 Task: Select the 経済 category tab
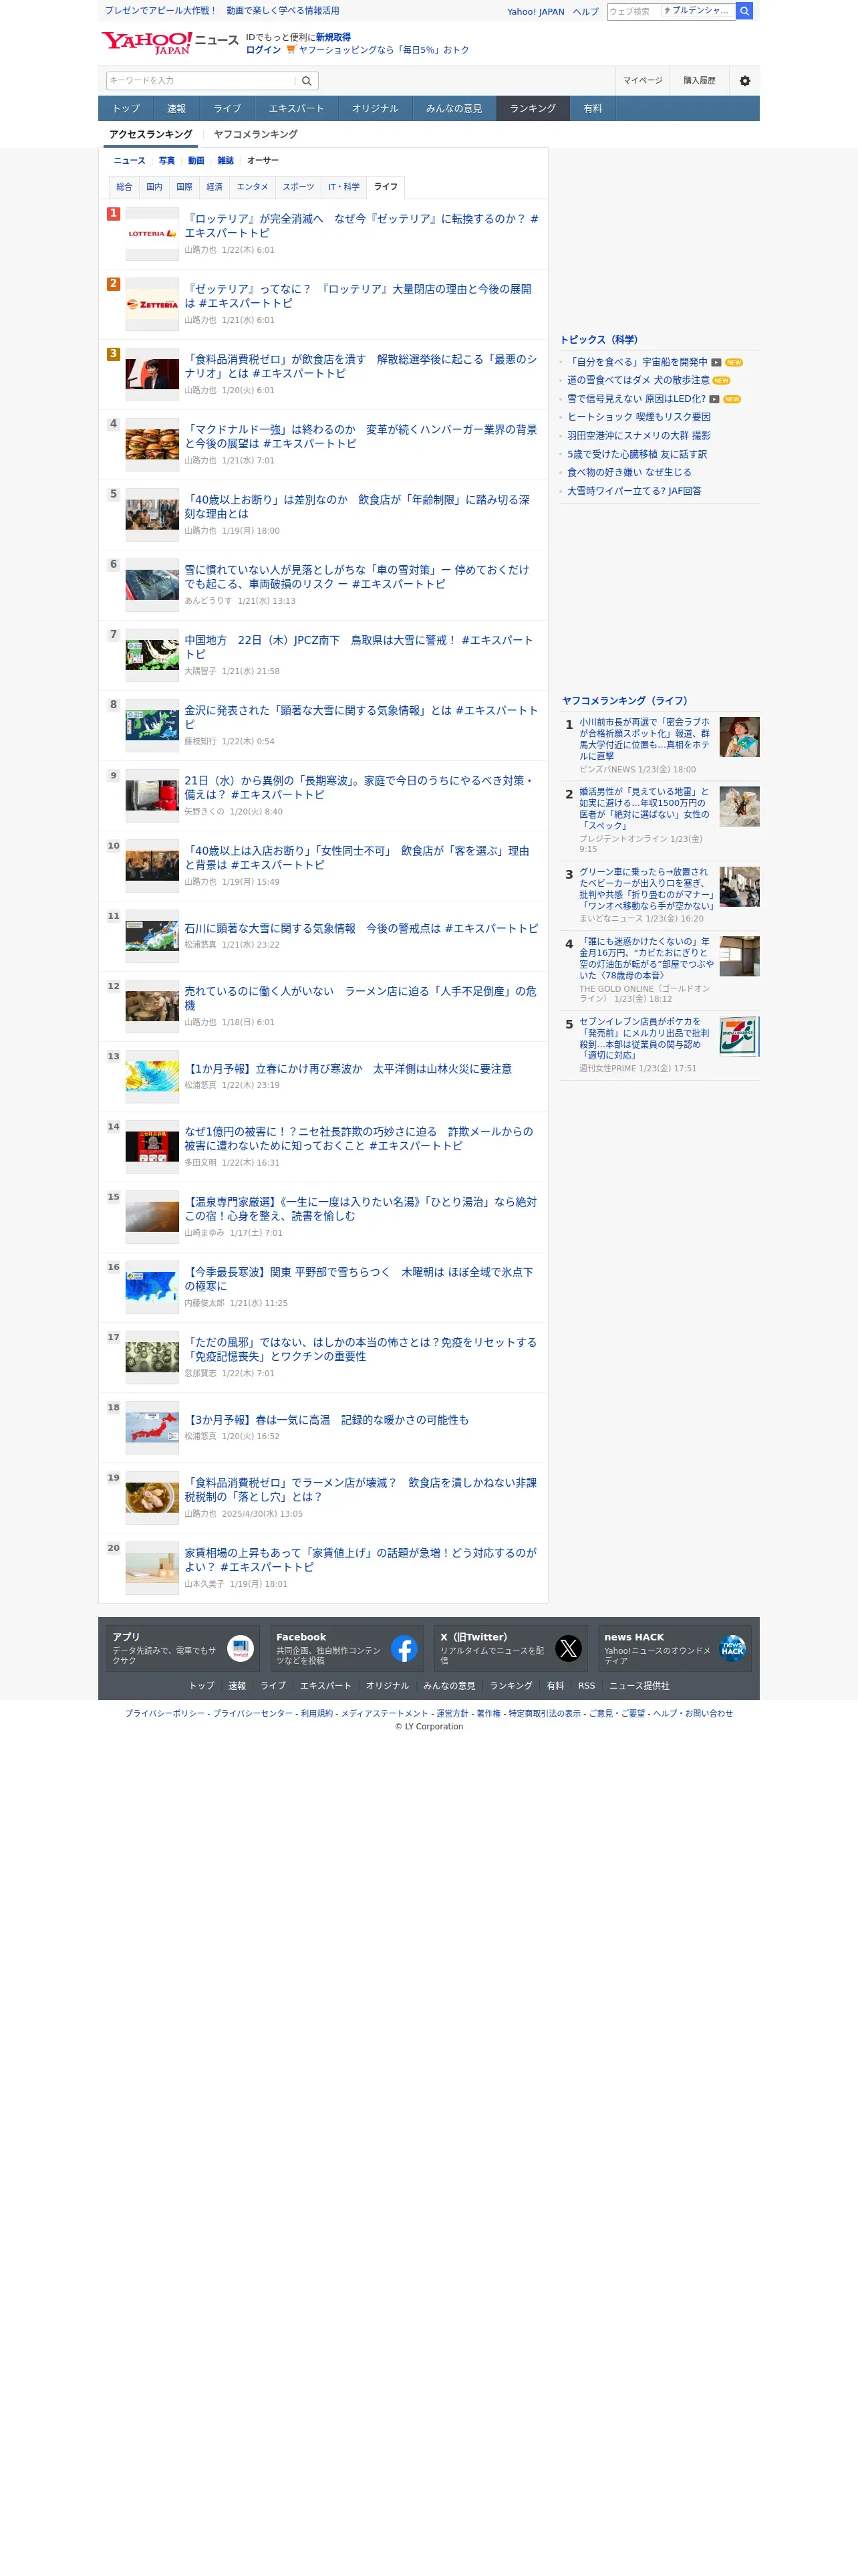(214, 187)
